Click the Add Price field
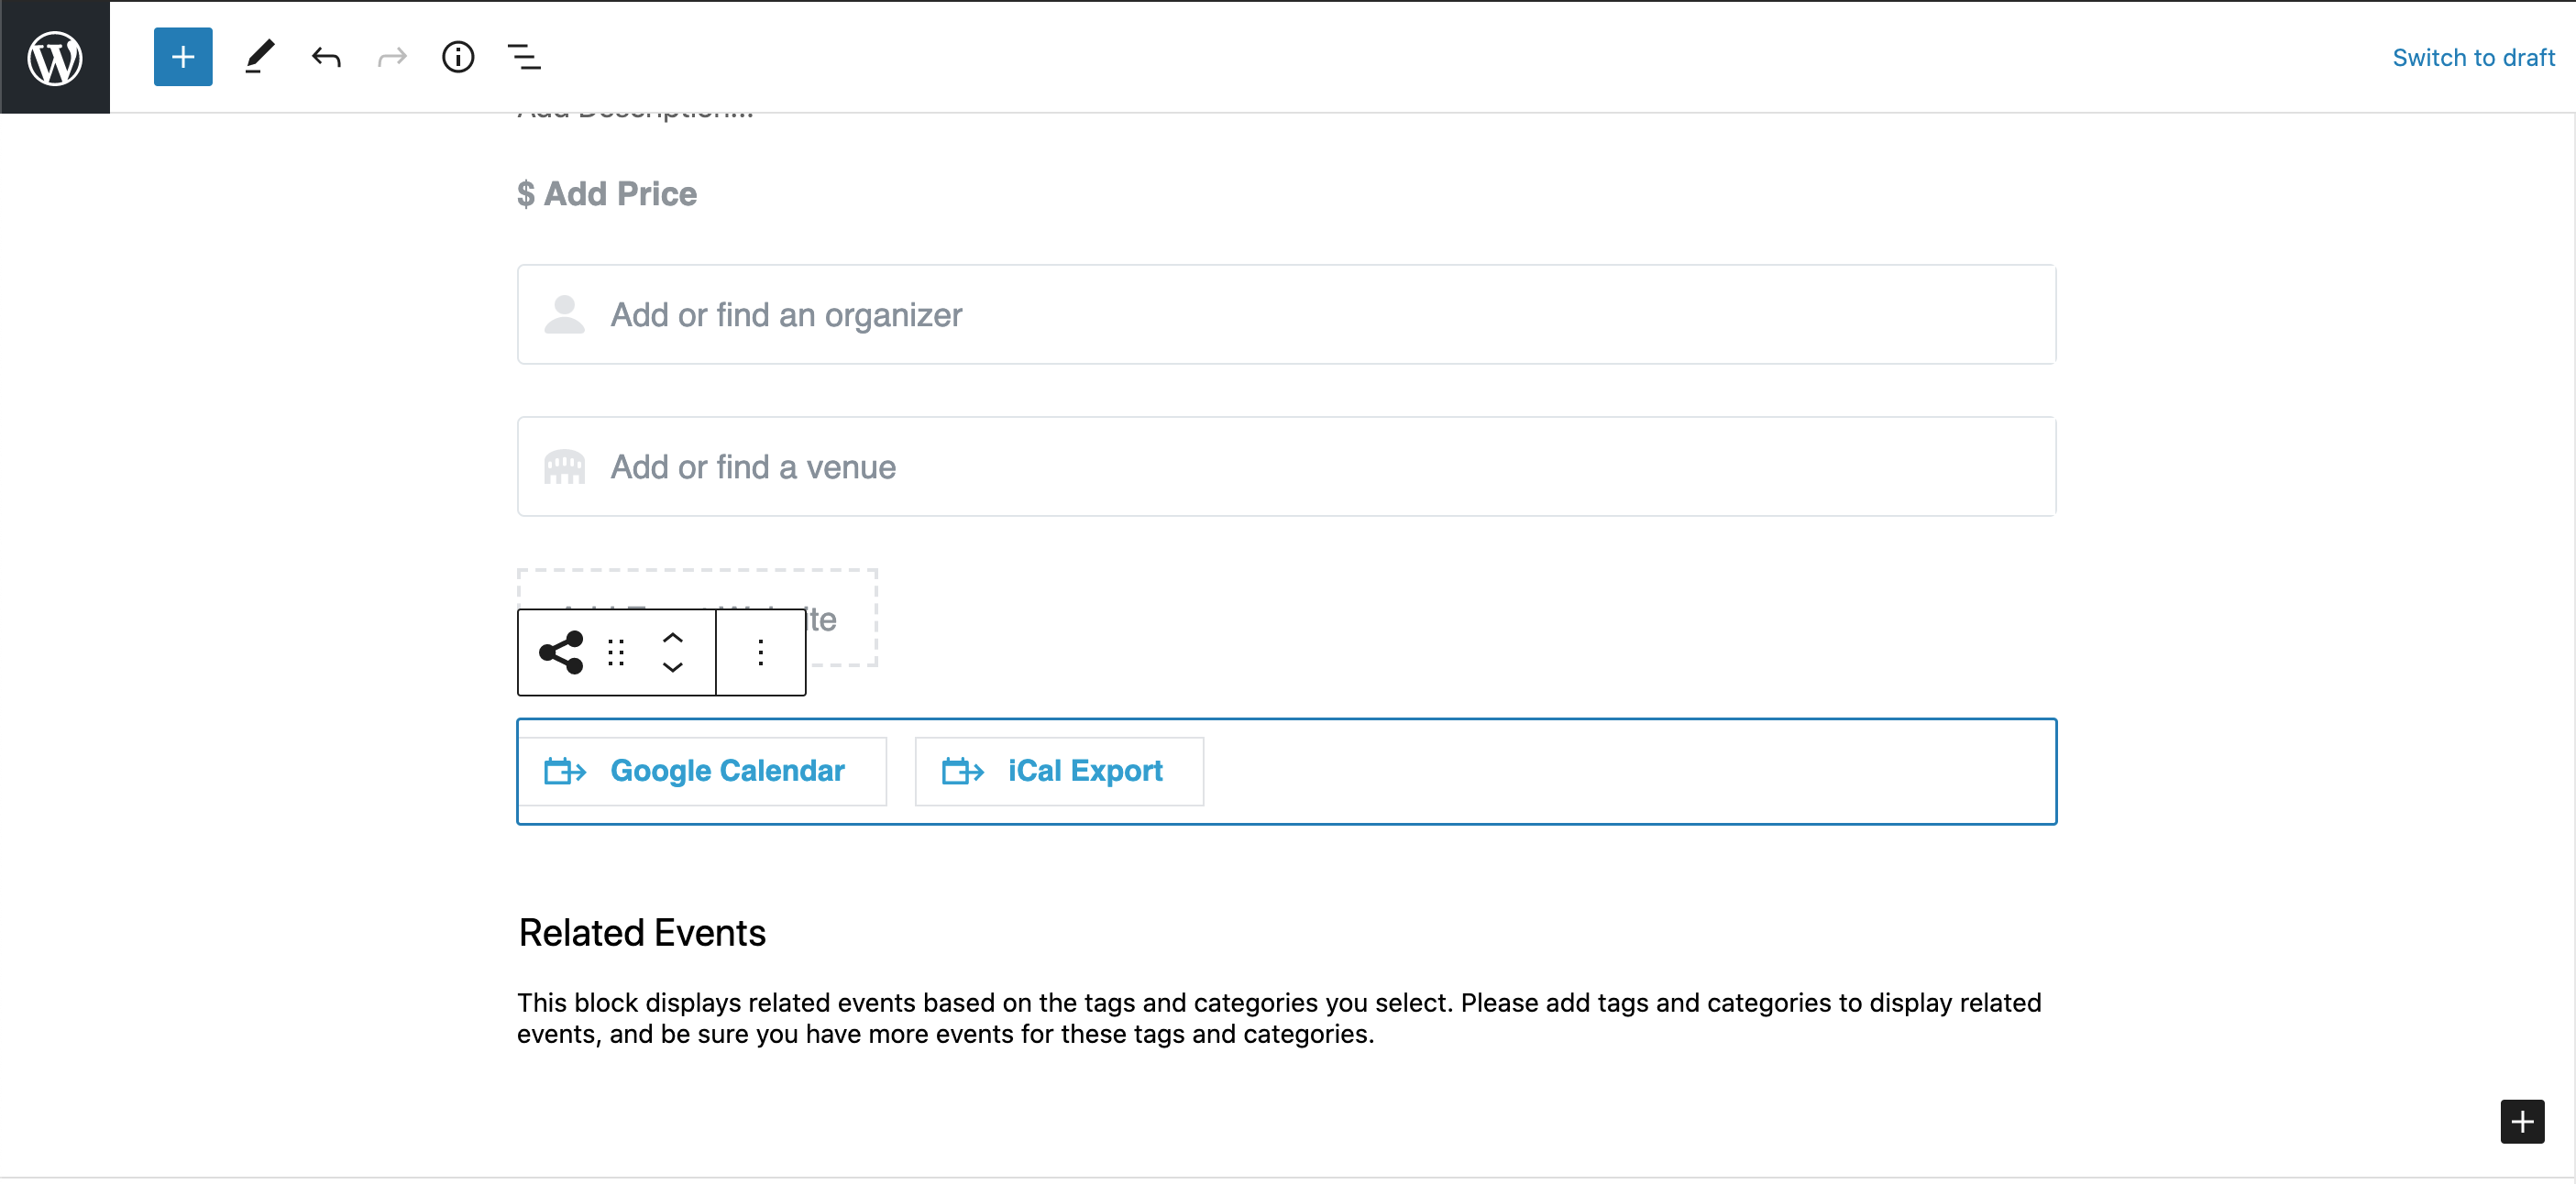The height and width of the screenshot is (1184, 2576). click(x=620, y=194)
